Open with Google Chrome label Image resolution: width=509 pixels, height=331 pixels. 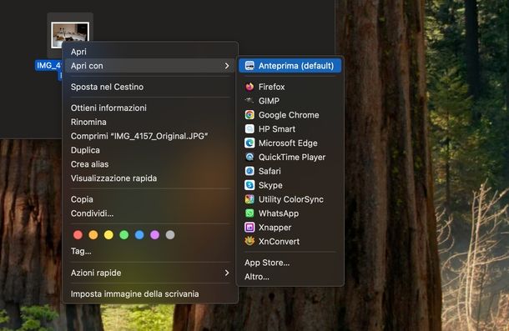[x=289, y=115]
